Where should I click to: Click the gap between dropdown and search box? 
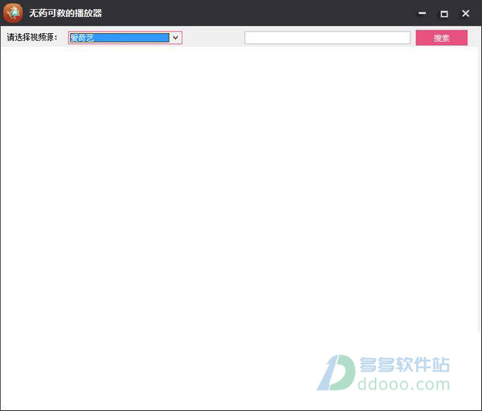[213, 38]
